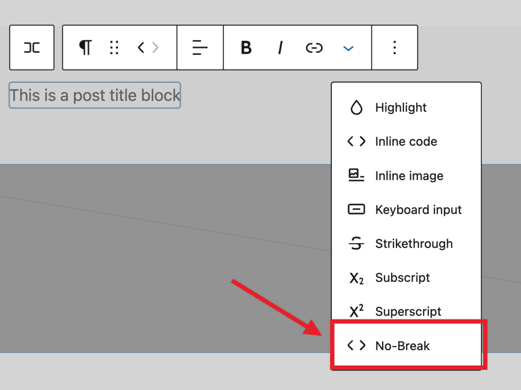Open the text alignment tool

coord(200,48)
